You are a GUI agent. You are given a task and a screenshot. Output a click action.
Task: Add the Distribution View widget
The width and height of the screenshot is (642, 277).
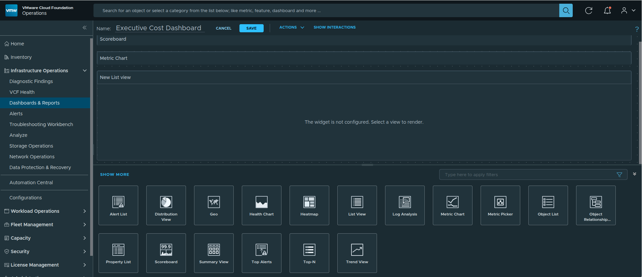[x=166, y=205]
